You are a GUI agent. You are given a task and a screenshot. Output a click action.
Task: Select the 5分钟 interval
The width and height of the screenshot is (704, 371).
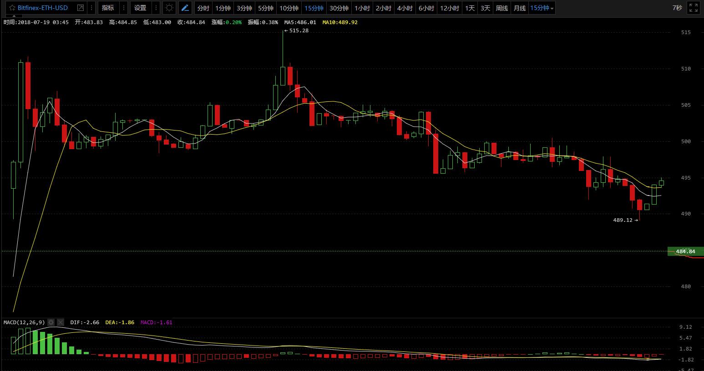[x=266, y=8]
